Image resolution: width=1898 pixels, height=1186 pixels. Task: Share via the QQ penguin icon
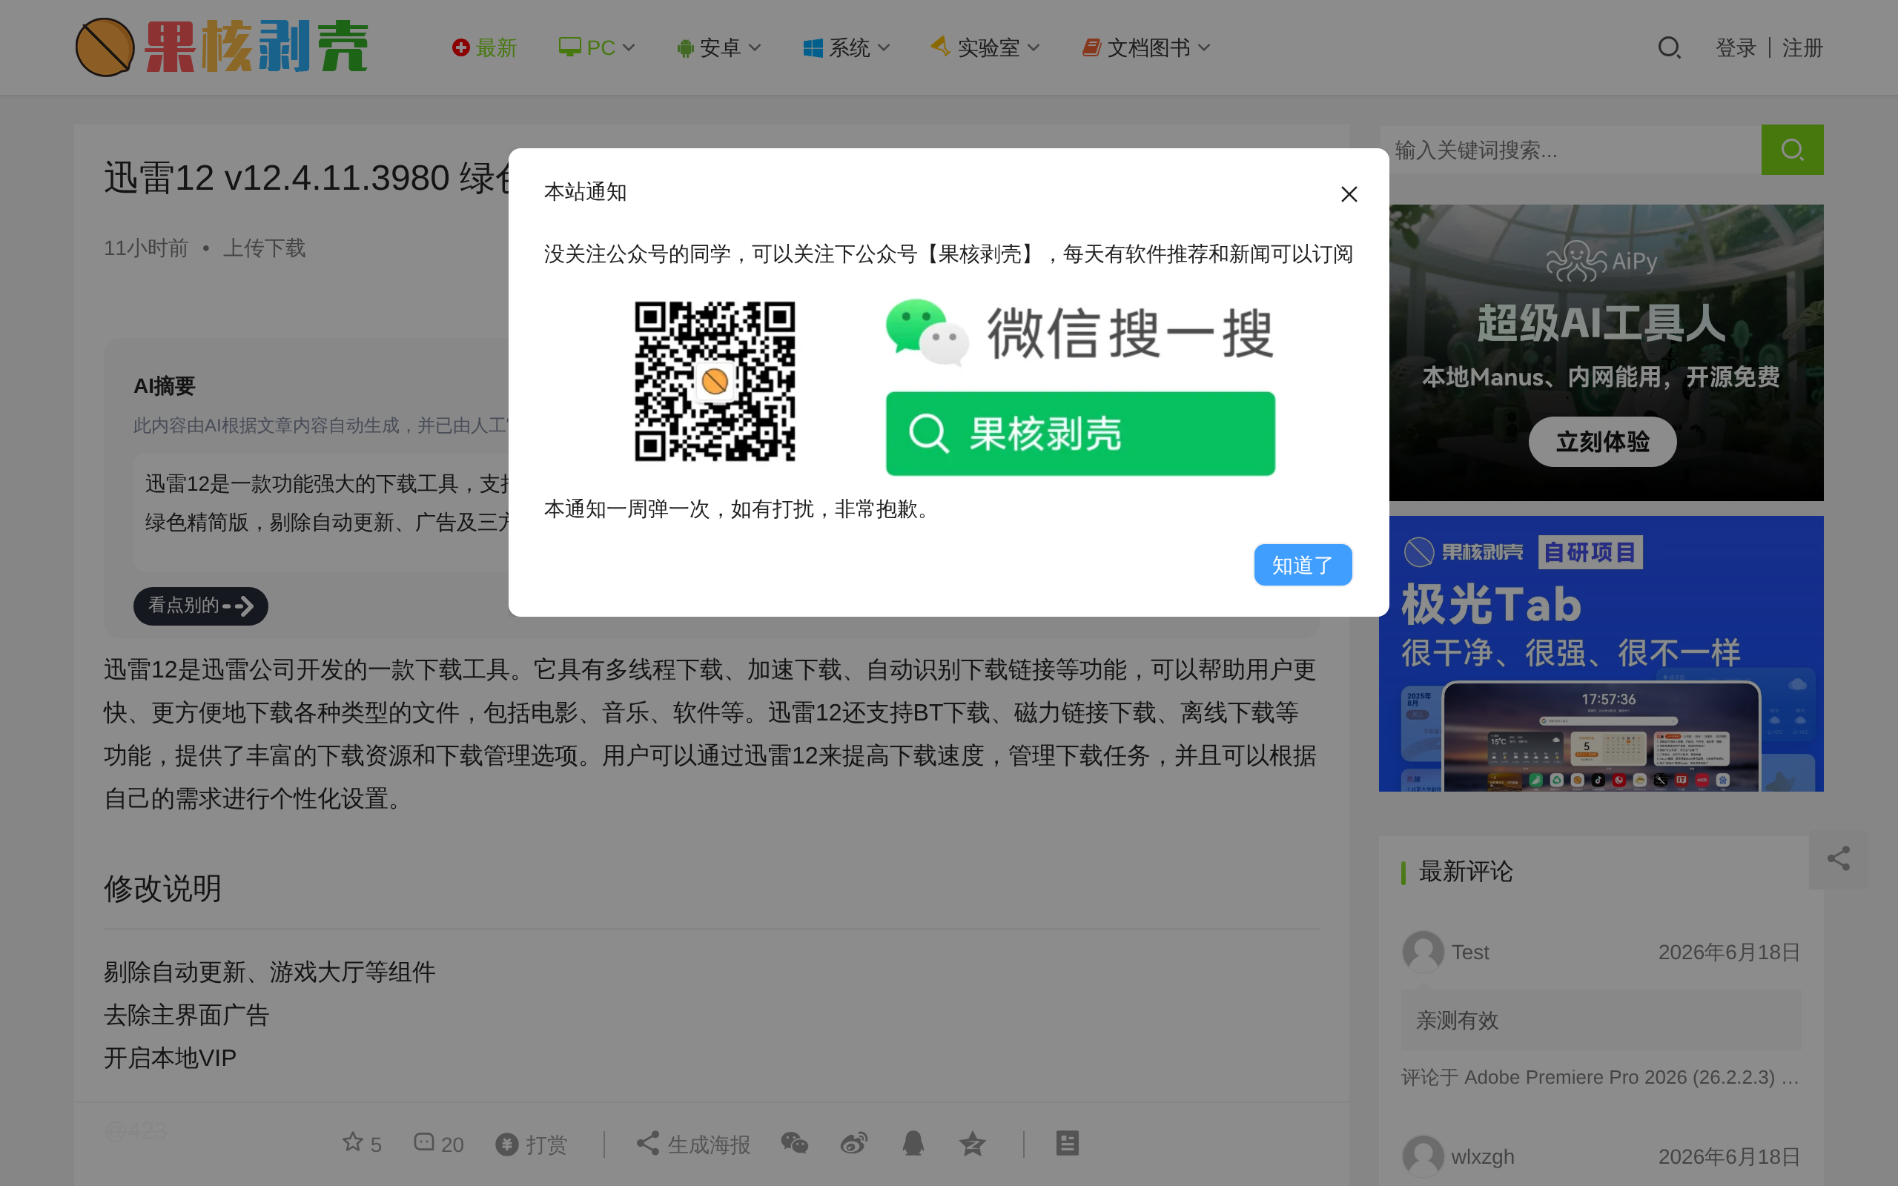pos(913,1144)
